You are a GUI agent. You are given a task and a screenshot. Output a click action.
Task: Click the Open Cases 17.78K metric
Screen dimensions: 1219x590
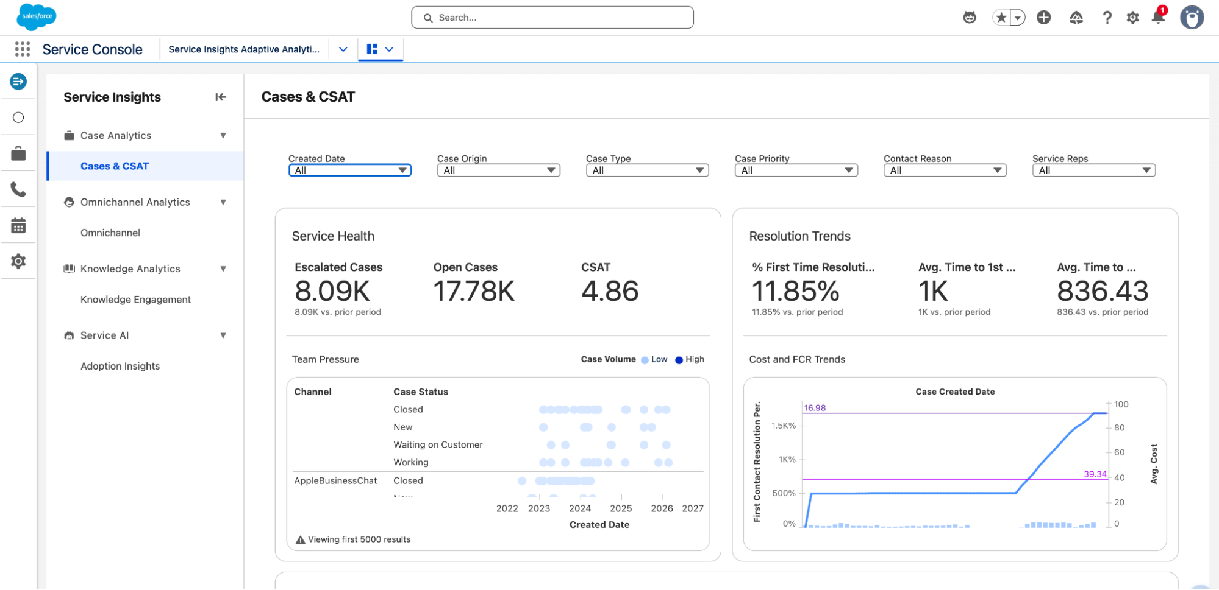[474, 291]
